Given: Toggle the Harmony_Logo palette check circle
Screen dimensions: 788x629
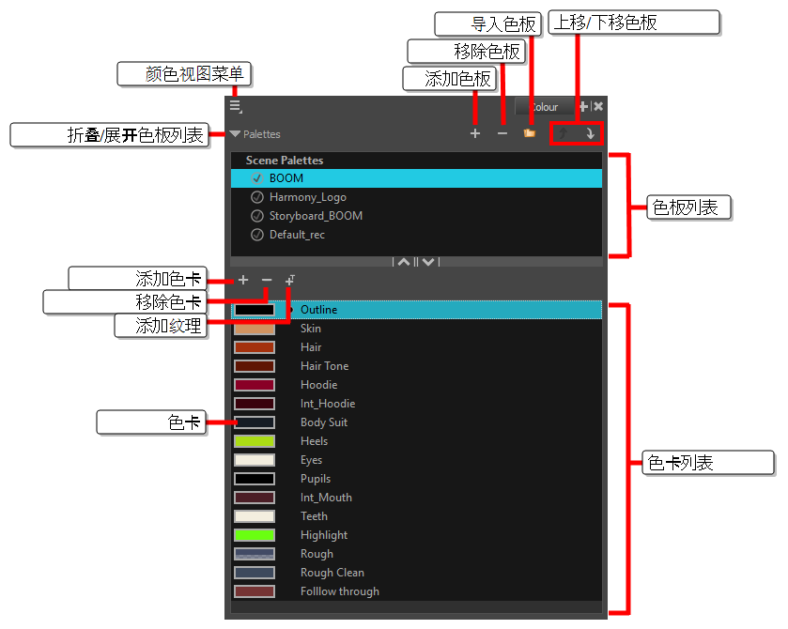Looking at the screenshot, I should coord(256,197).
